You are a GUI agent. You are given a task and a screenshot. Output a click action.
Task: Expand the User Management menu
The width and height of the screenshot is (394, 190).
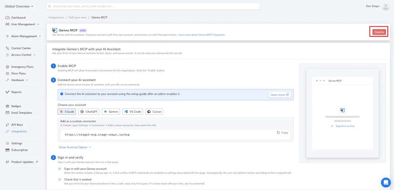23,24
